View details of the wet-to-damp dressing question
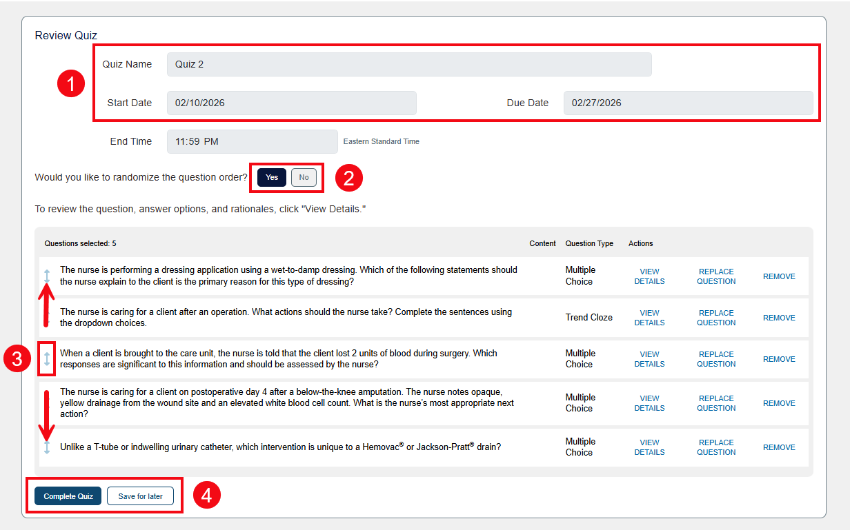This screenshot has width=850, height=530. (x=649, y=276)
